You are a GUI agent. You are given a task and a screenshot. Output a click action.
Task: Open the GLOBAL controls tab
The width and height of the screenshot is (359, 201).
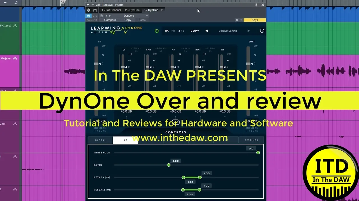click(x=100, y=140)
